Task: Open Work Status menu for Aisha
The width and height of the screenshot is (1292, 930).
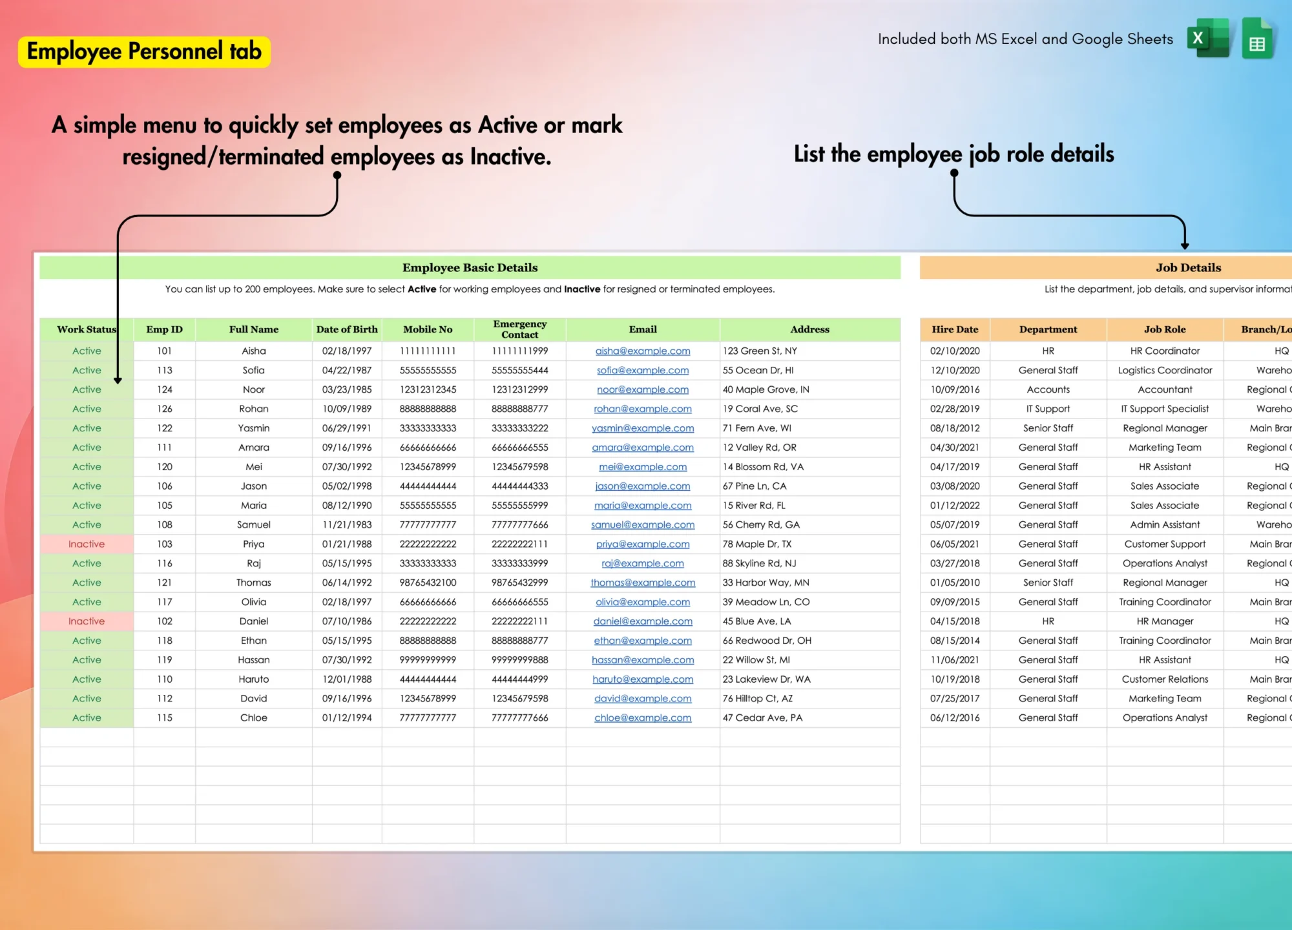Action: click(x=87, y=351)
